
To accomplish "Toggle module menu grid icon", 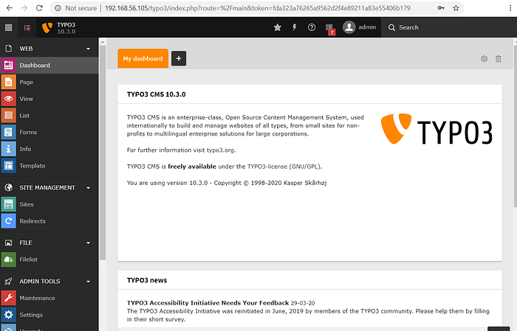I will click(x=8, y=27).
